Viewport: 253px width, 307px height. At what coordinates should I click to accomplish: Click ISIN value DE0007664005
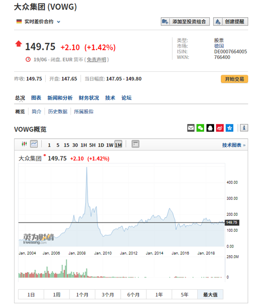coord(230,52)
